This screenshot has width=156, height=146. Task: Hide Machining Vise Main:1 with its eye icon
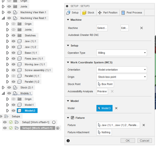(9, 12)
